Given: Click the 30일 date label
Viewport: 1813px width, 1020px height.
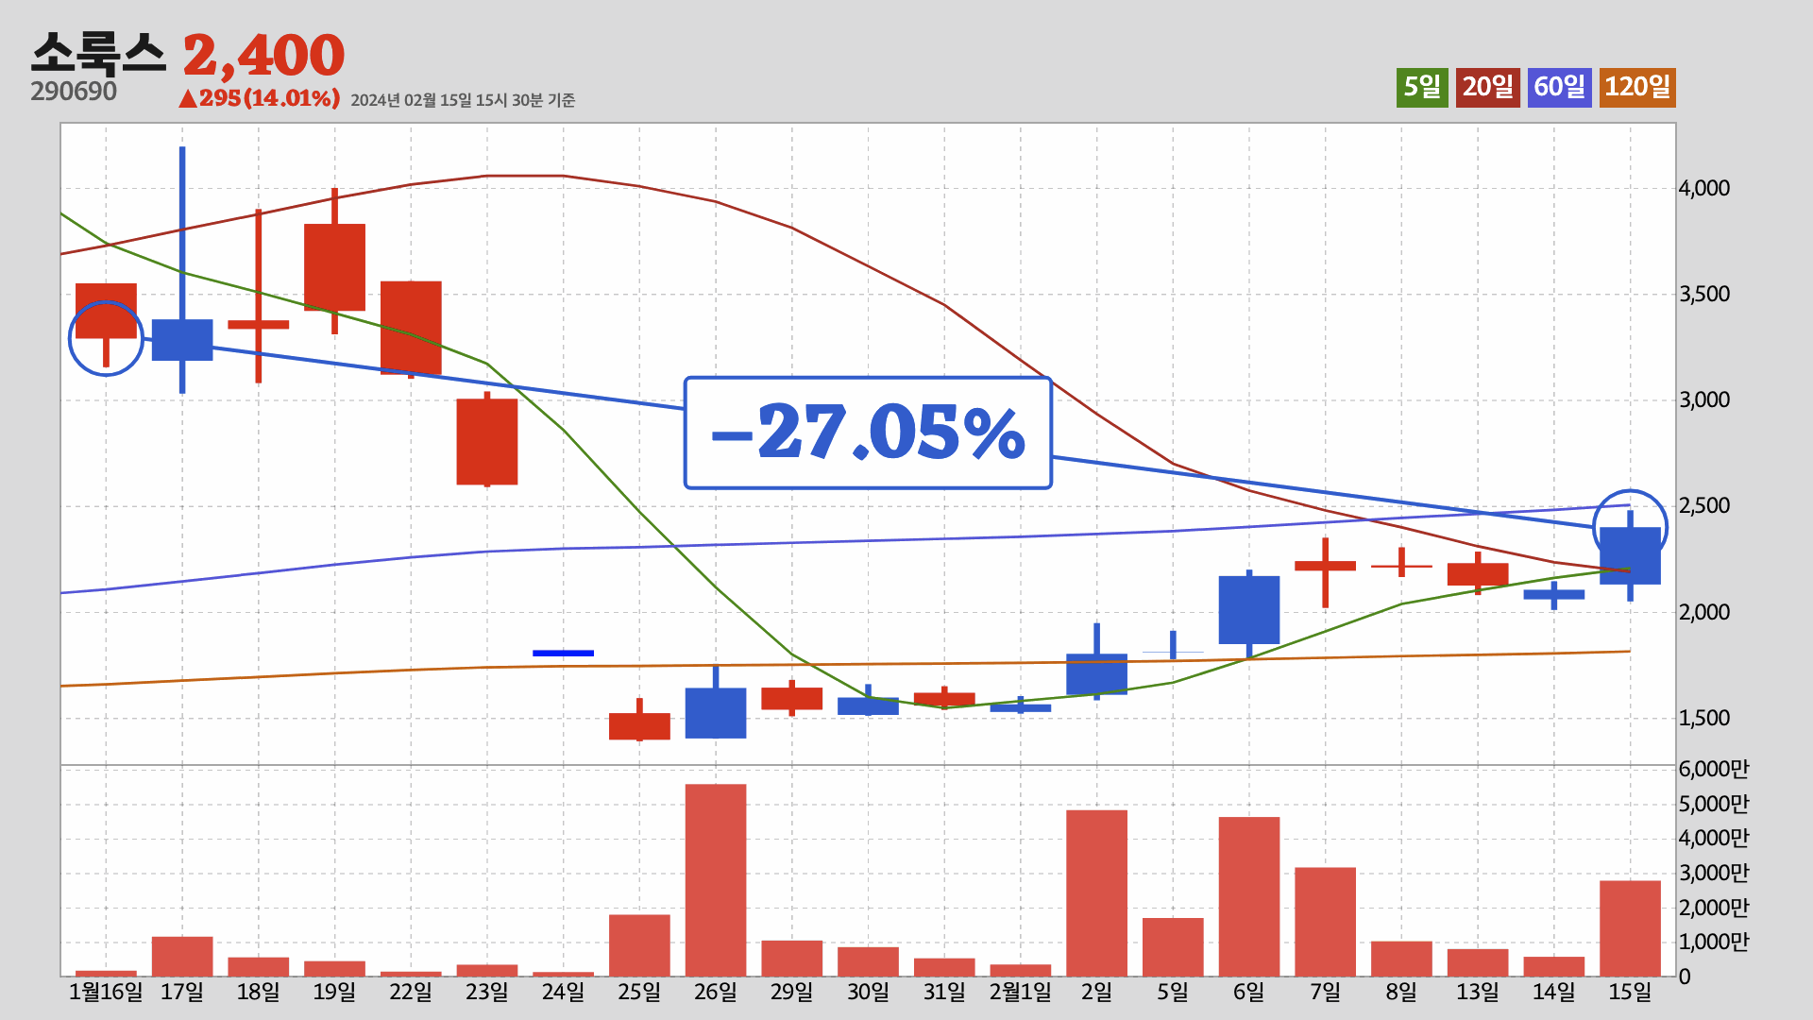Looking at the screenshot, I should [868, 993].
